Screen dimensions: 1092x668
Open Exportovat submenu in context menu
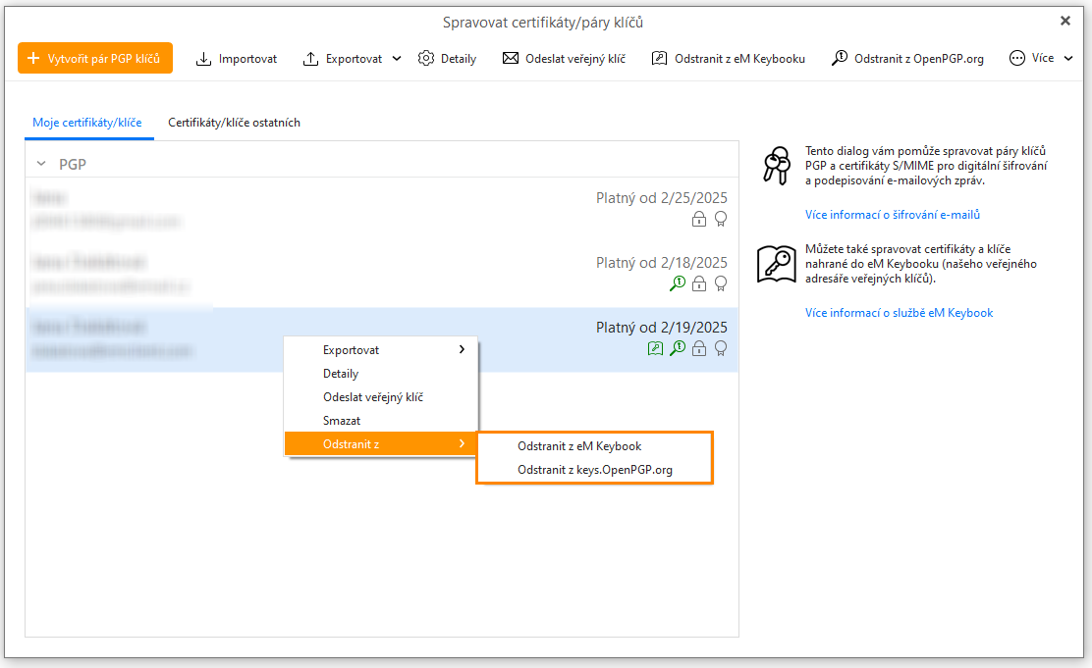[x=381, y=350]
